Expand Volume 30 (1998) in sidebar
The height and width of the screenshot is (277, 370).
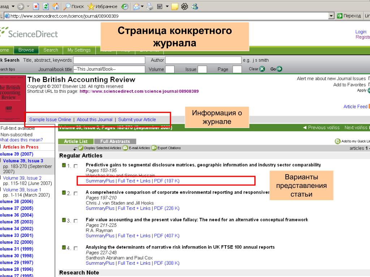tap(17, 256)
